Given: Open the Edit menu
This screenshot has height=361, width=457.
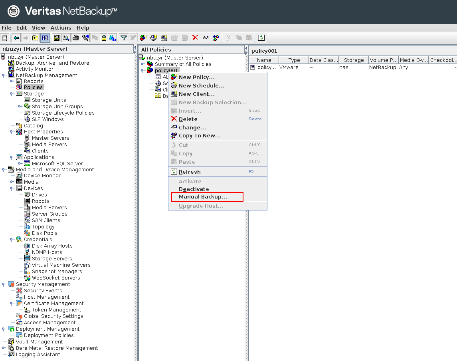Looking at the screenshot, I should (21, 28).
